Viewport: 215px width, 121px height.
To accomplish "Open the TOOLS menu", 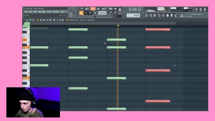I will [63, 12].
